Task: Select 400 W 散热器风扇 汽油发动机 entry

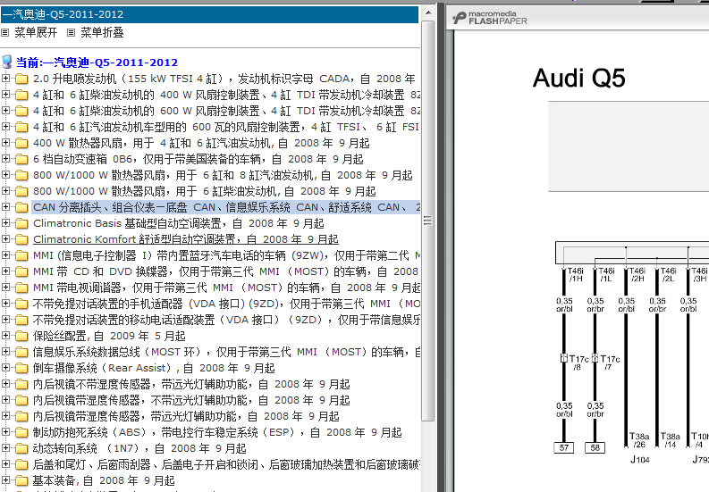Action: 201,143
